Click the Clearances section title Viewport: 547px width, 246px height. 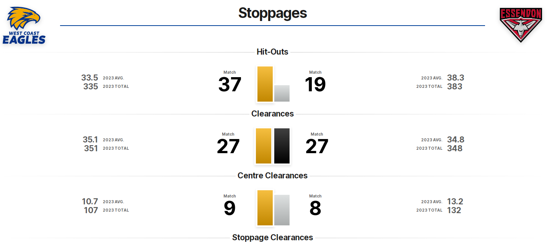pos(272,114)
